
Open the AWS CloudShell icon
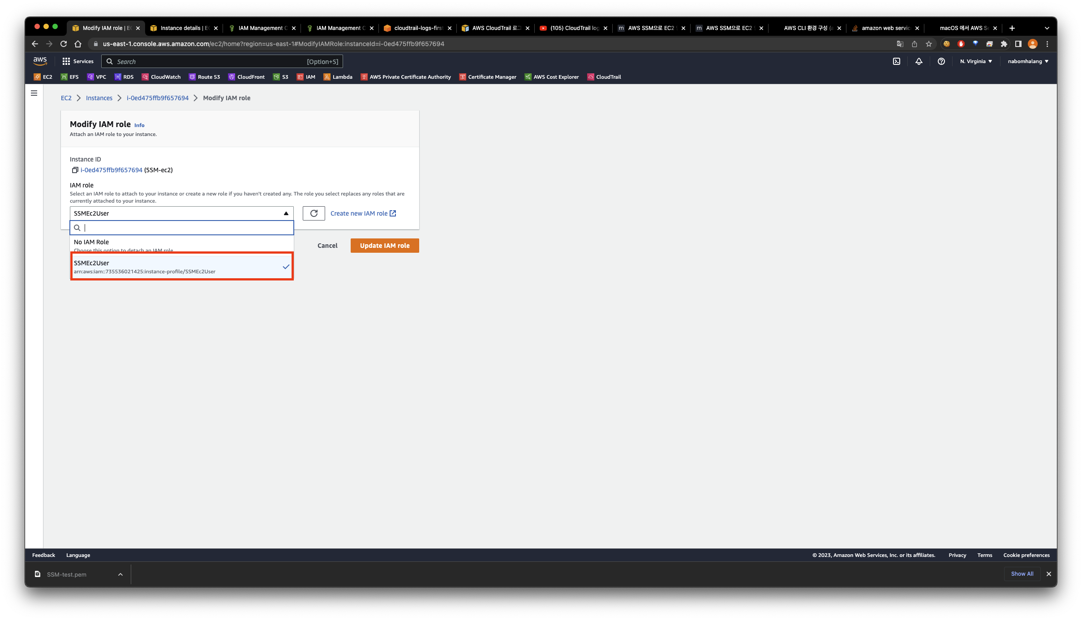coord(896,61)
